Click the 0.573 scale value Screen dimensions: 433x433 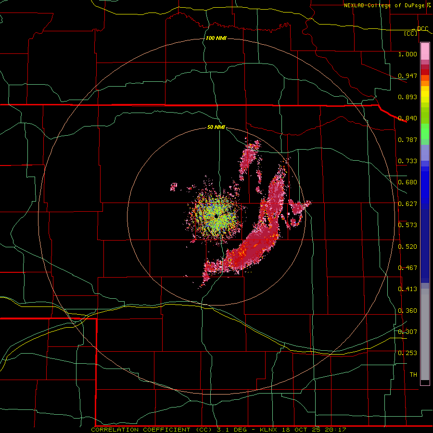pyautogui.click(x=408, y=225)
